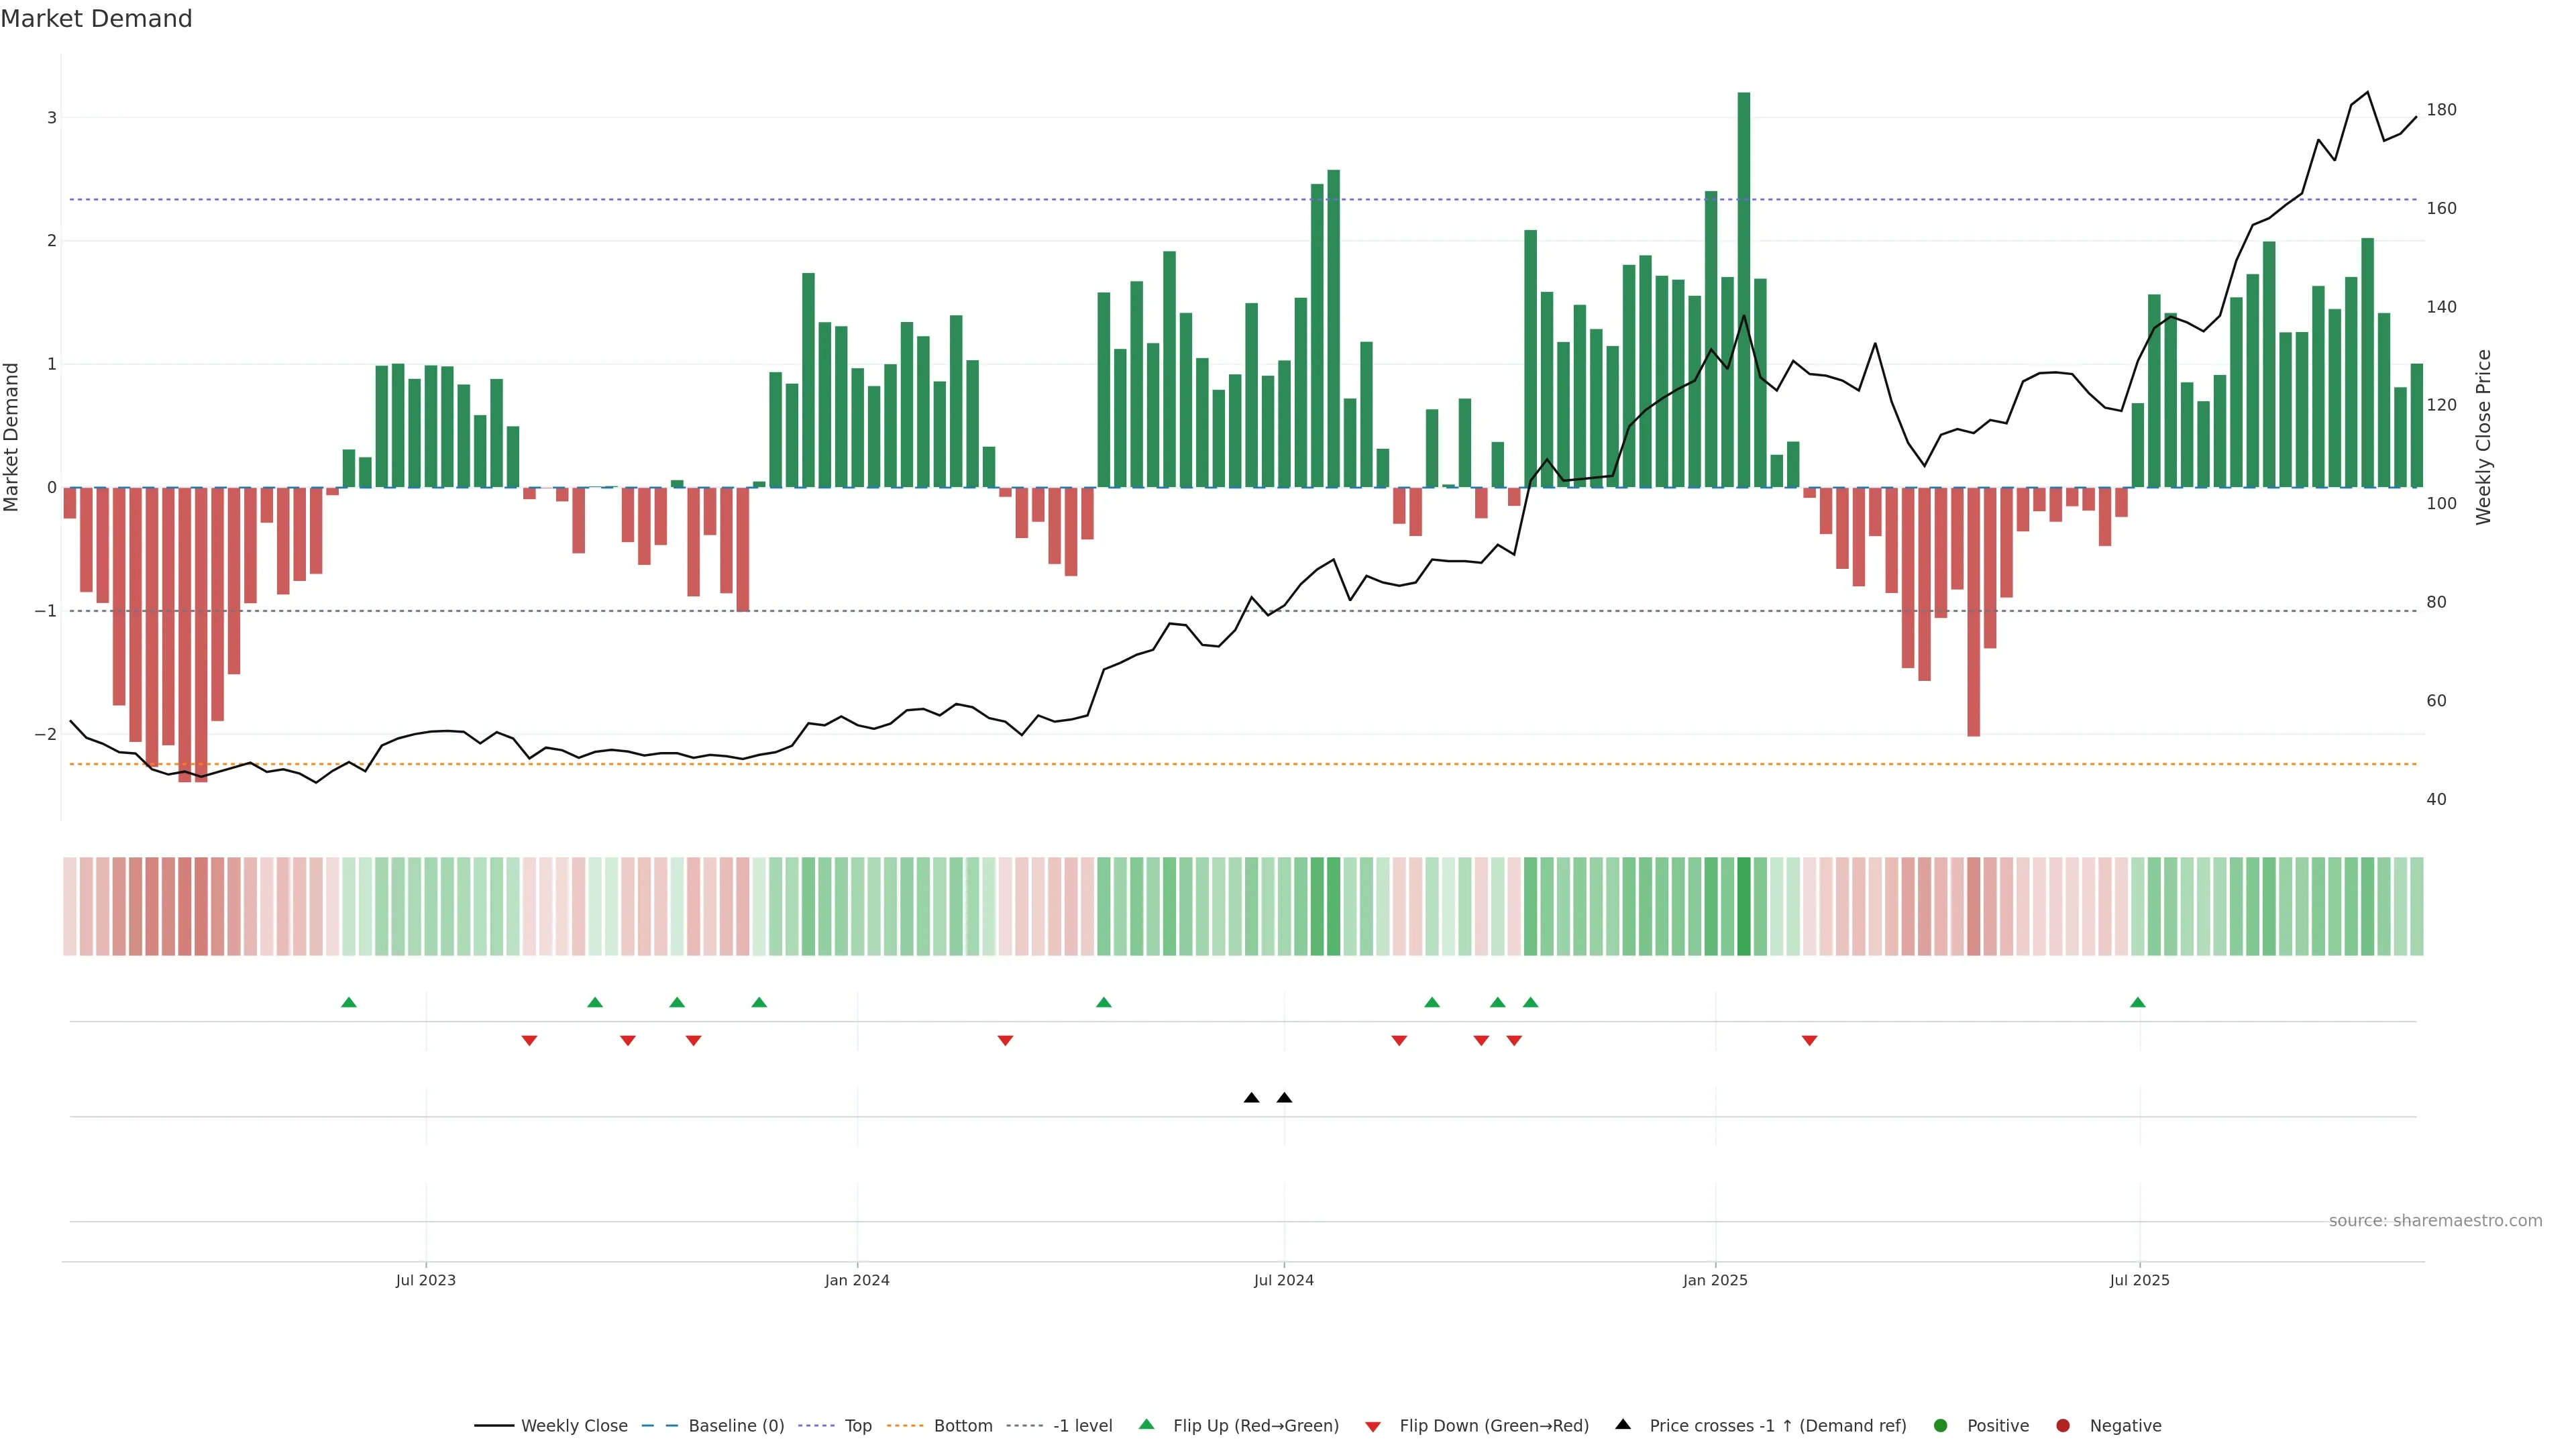Hide the -1 level legend line
The image size is (2576, 1449).
click(x=1082, y=1425)
